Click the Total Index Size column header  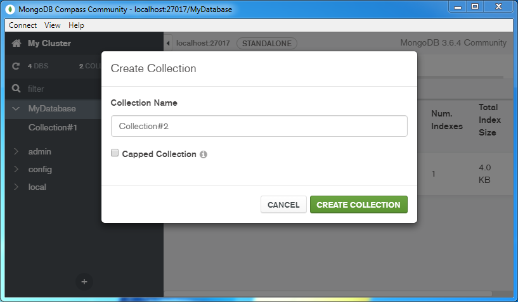(489, 120)
